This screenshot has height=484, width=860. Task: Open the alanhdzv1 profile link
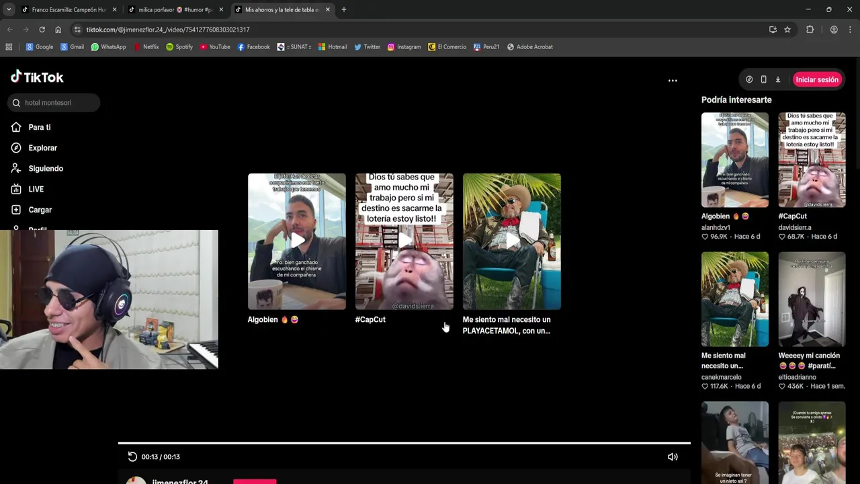click(x=716, y=227)
